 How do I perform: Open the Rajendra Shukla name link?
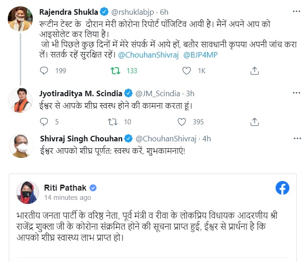click(x=69, y=11)
